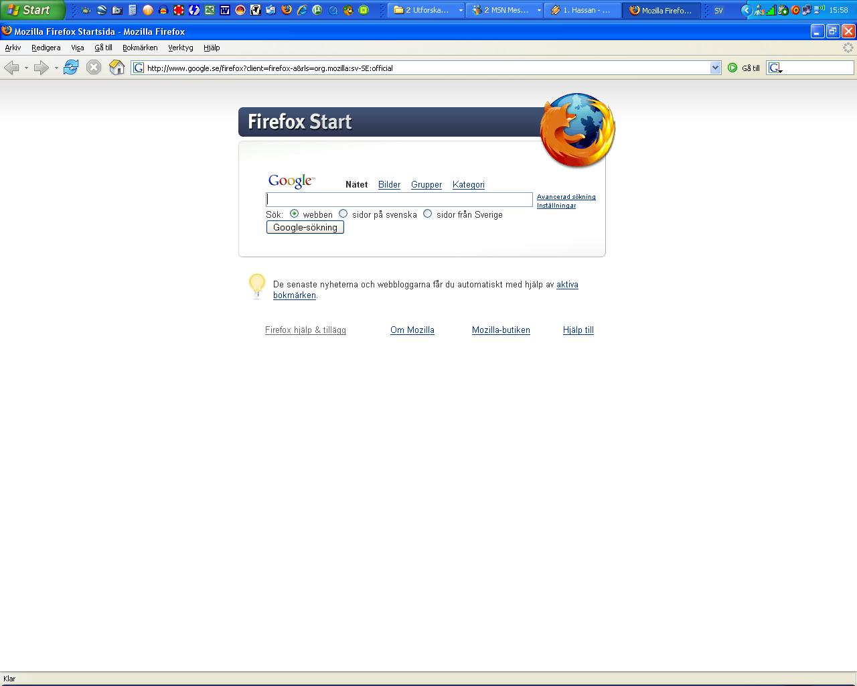Open the Grupper search link
The width and height of the screenshot is (857, 686).
pyautogui.click(x=426, y=184)
